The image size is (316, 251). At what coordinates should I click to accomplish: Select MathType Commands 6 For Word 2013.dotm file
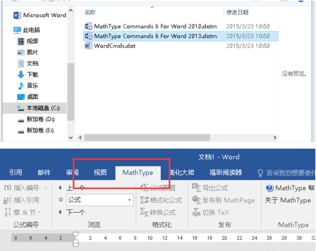[181, 36]
